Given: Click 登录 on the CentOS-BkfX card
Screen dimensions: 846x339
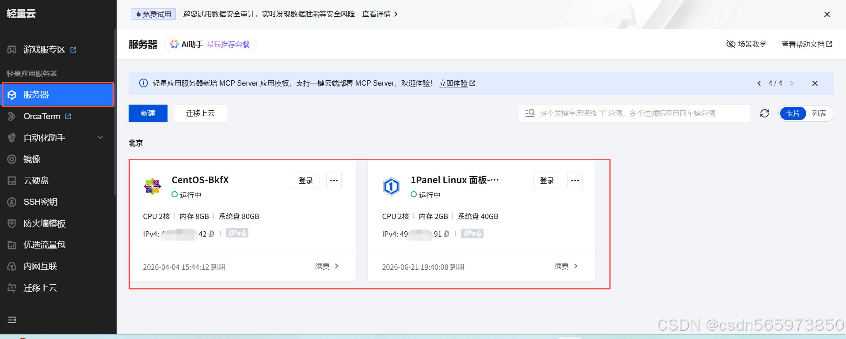Looking at the screenshot, I should point(306,181).
